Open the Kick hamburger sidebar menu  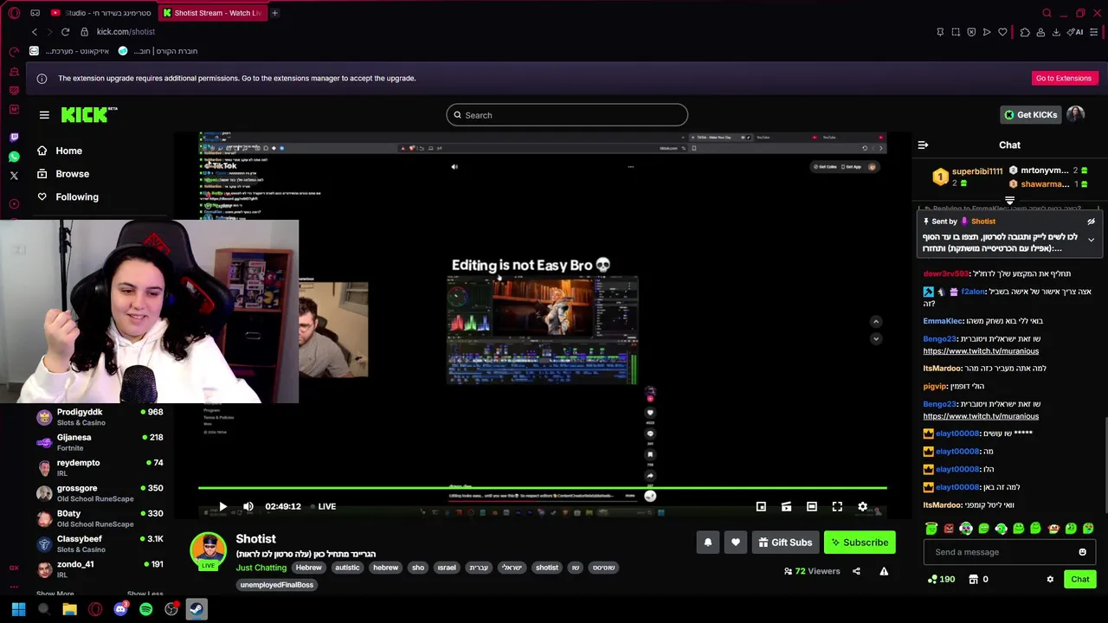click(x=44, y=114)
